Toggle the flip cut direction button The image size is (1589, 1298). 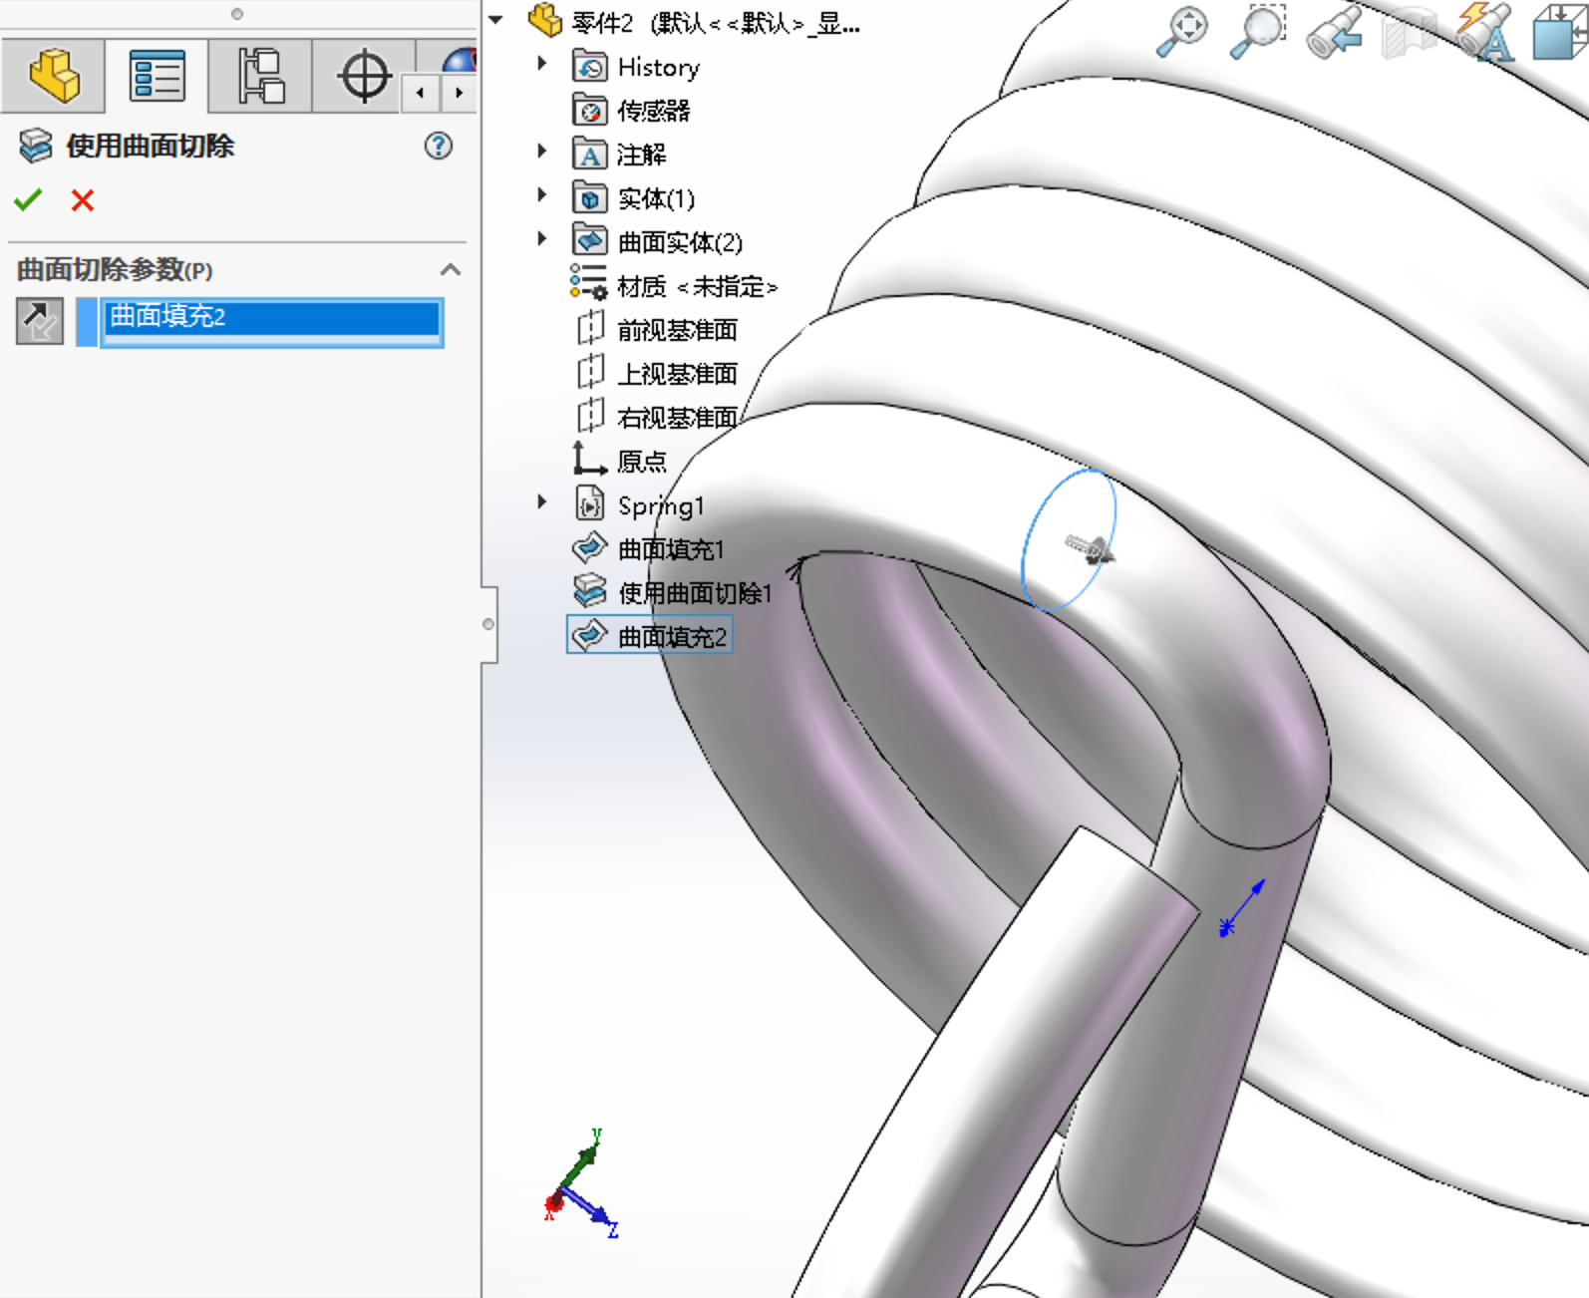pyautogui.click(x=40, y=321)
